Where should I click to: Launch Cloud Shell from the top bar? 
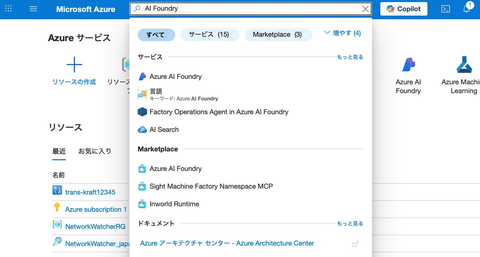pyautogui.click(x=445, y=9)
